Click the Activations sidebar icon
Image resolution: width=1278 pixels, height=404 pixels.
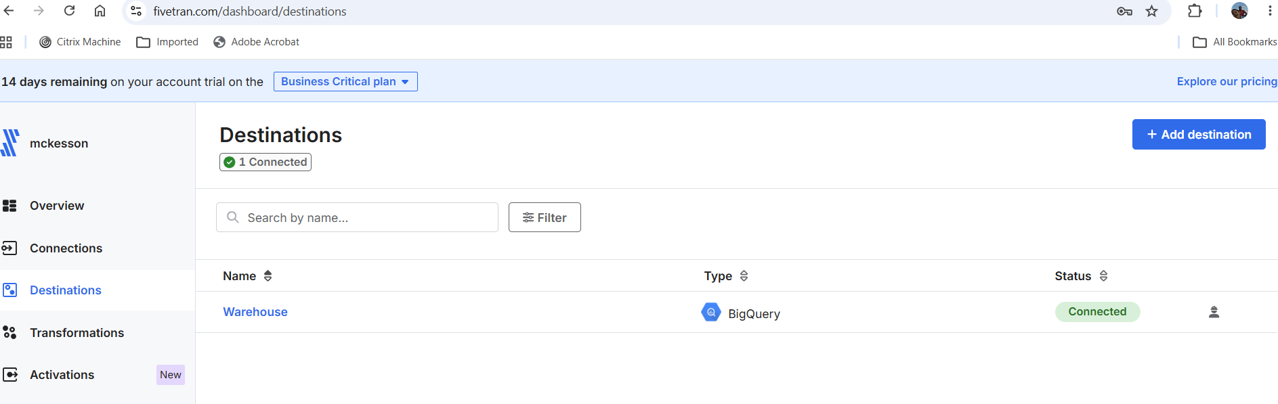pos(10,375)
